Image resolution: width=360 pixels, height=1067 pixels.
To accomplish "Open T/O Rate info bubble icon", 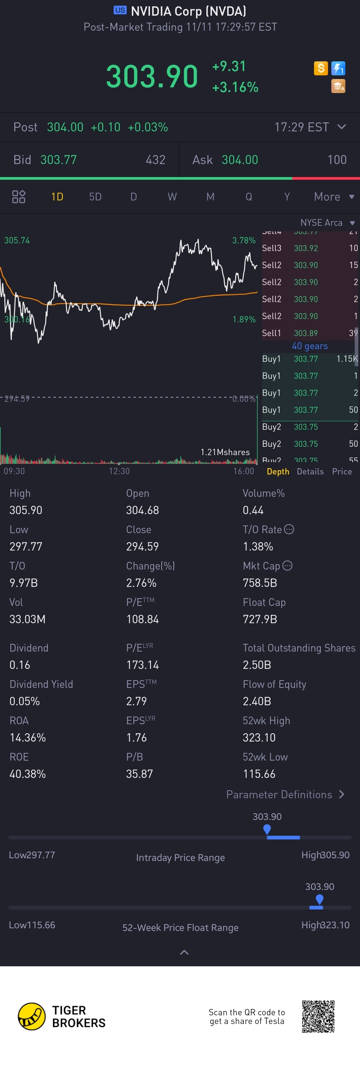I will pyautogui.click(x=289, y=529).
